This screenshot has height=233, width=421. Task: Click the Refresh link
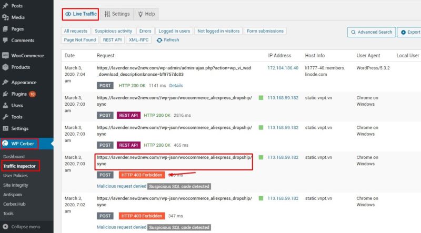click(x=168, y=40)
